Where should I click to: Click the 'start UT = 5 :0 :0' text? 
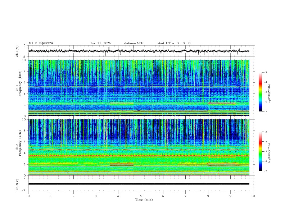[x=174, y=43]
